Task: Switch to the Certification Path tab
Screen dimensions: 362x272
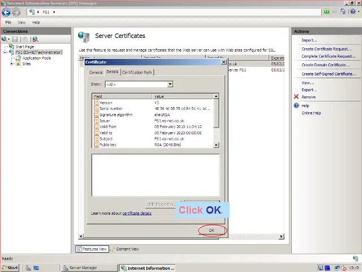Action: [137, 73]
